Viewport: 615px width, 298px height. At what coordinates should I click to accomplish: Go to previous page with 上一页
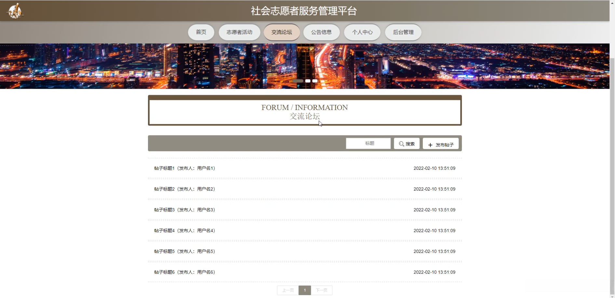click(x=288, y=290)
